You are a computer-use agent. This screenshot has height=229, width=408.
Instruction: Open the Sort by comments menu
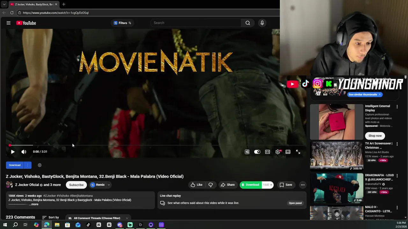50,218
